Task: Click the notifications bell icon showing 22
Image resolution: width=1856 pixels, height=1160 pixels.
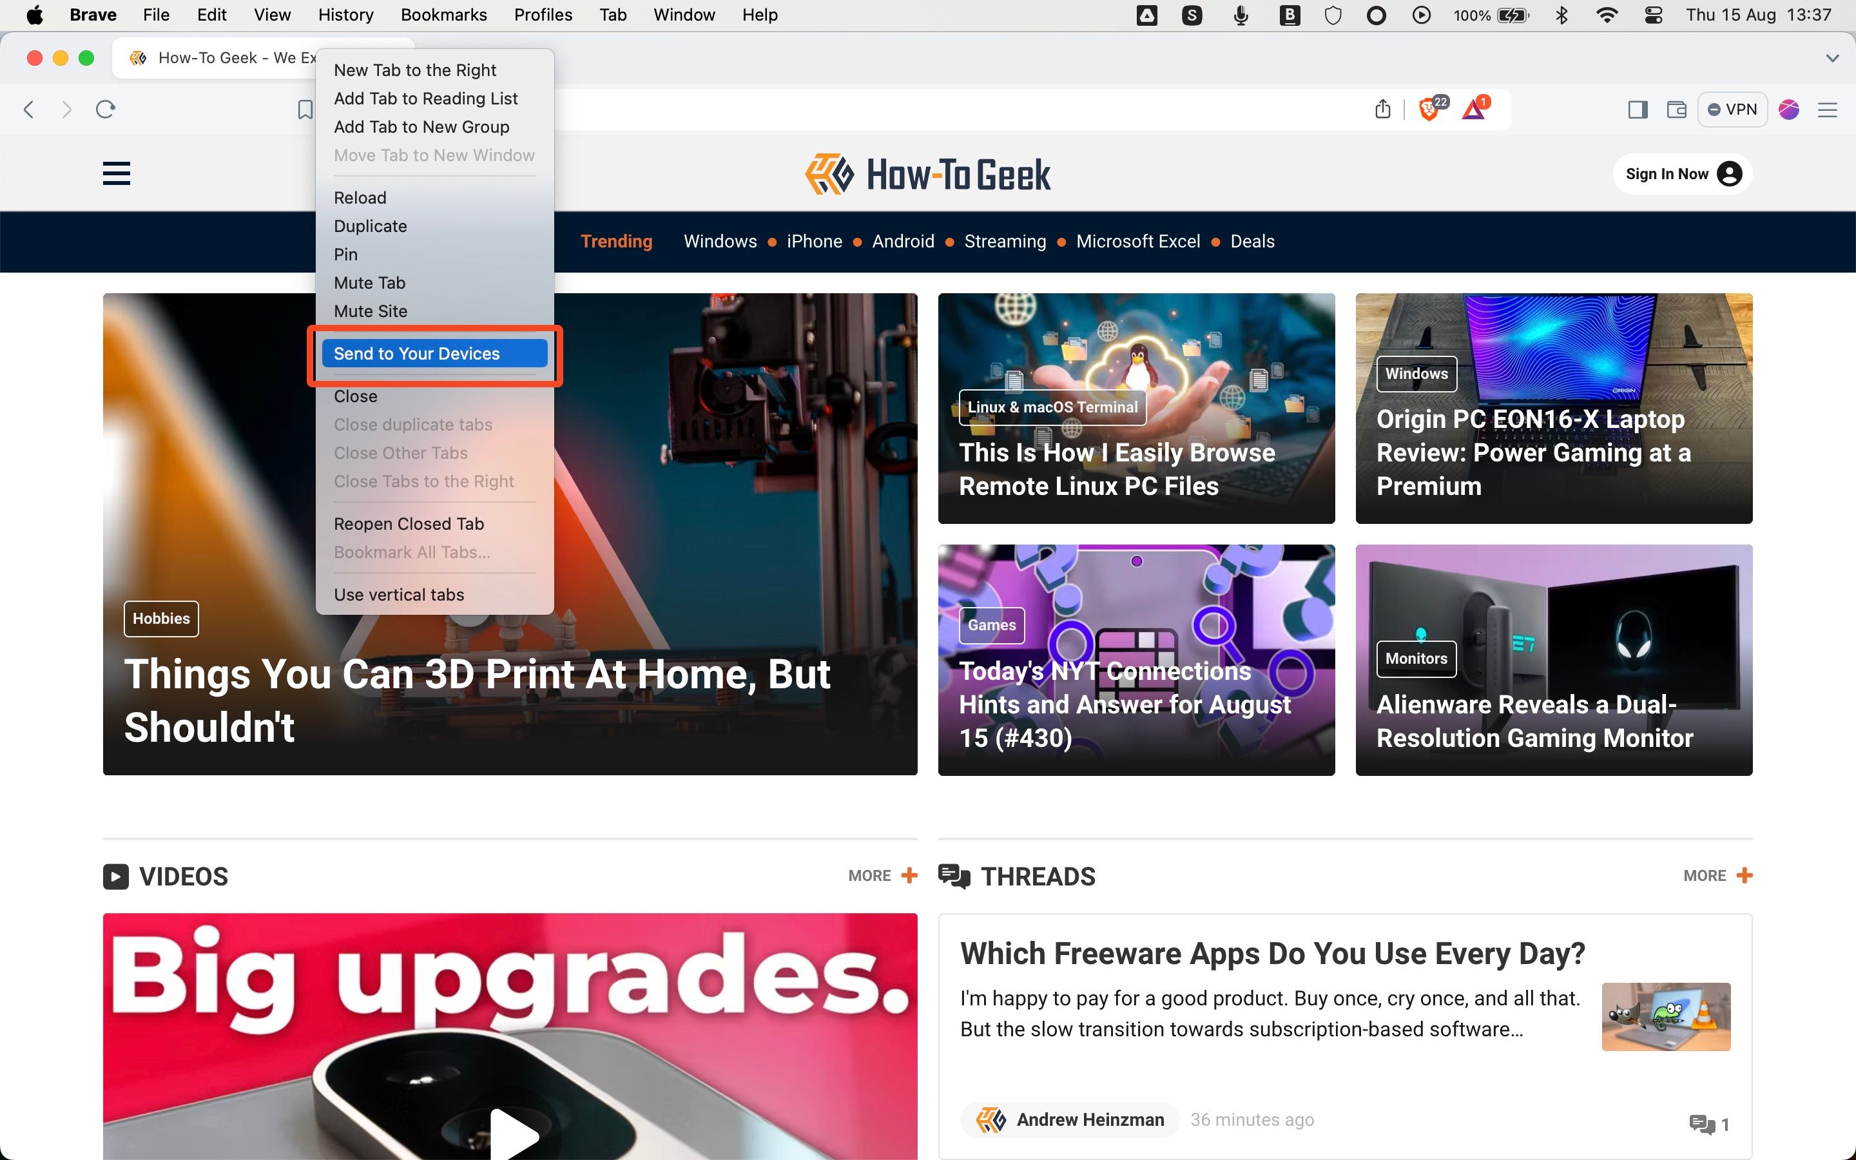Action: (1430, 107)
